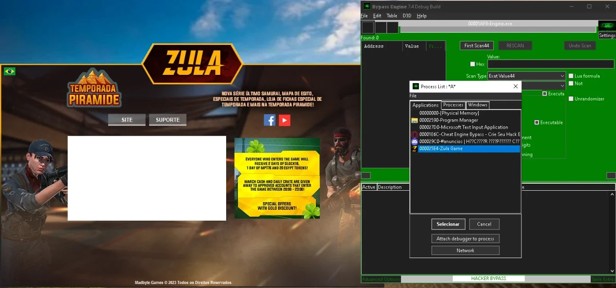Viewport: 616px width, 288px height.
Task: Click the Value column header
Action: tap(414, 46)
